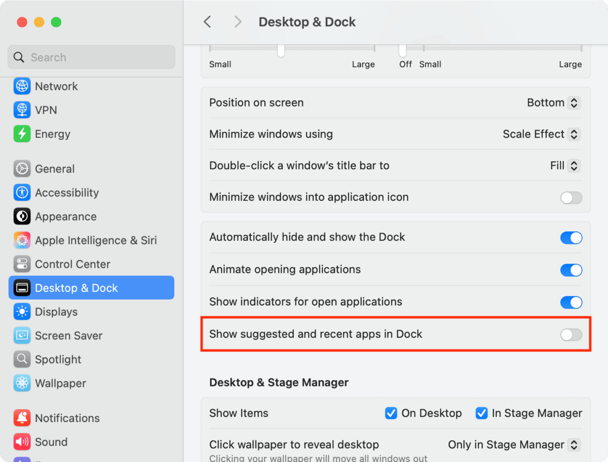Click in the Search field
608x462 pixels.
coord(91,57)
